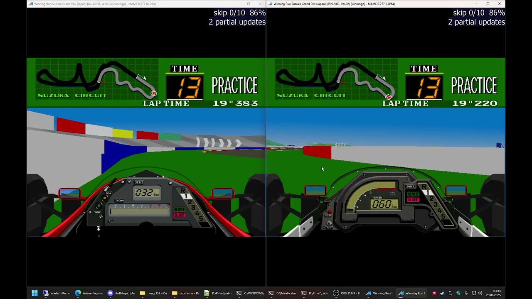Click MAME icon in right window title bar

[x=270, y=4]
